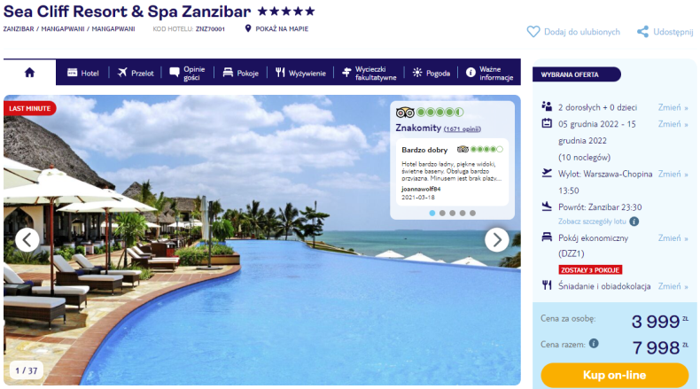Show next photo with right arrow
Screen dimensions: 700x389
pos(496,240)
